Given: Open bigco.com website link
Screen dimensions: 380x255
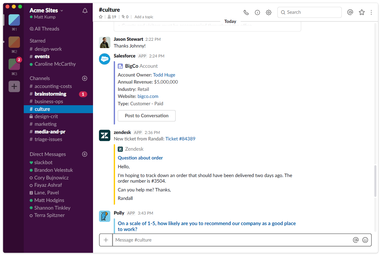Looking at the screenshot, I should 148,96.
